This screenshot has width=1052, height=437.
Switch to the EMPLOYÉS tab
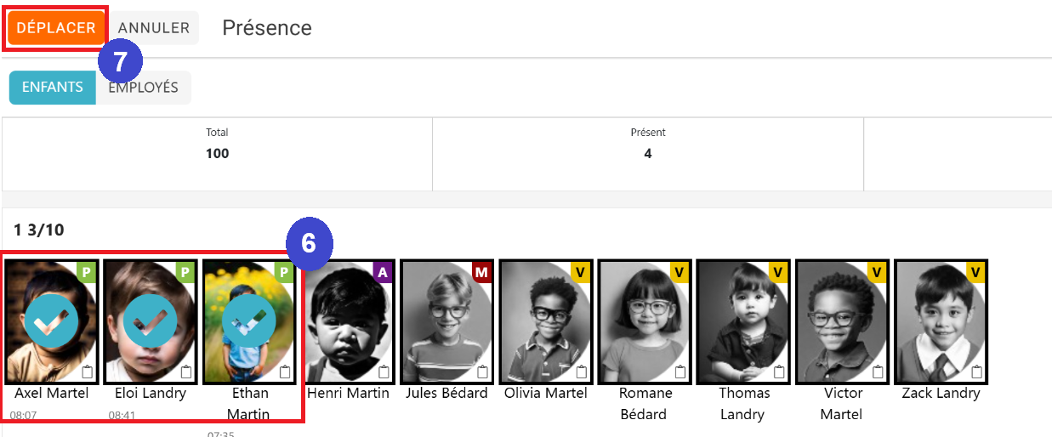(x=143, y=88)
